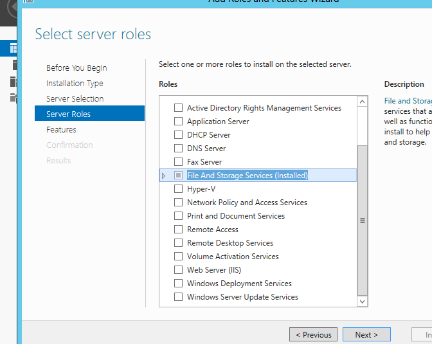The width and height of the screenshot is (432, 344).
Task: Switch to Server Selection step
Action: pyautogui.click(x=75, y=98)
